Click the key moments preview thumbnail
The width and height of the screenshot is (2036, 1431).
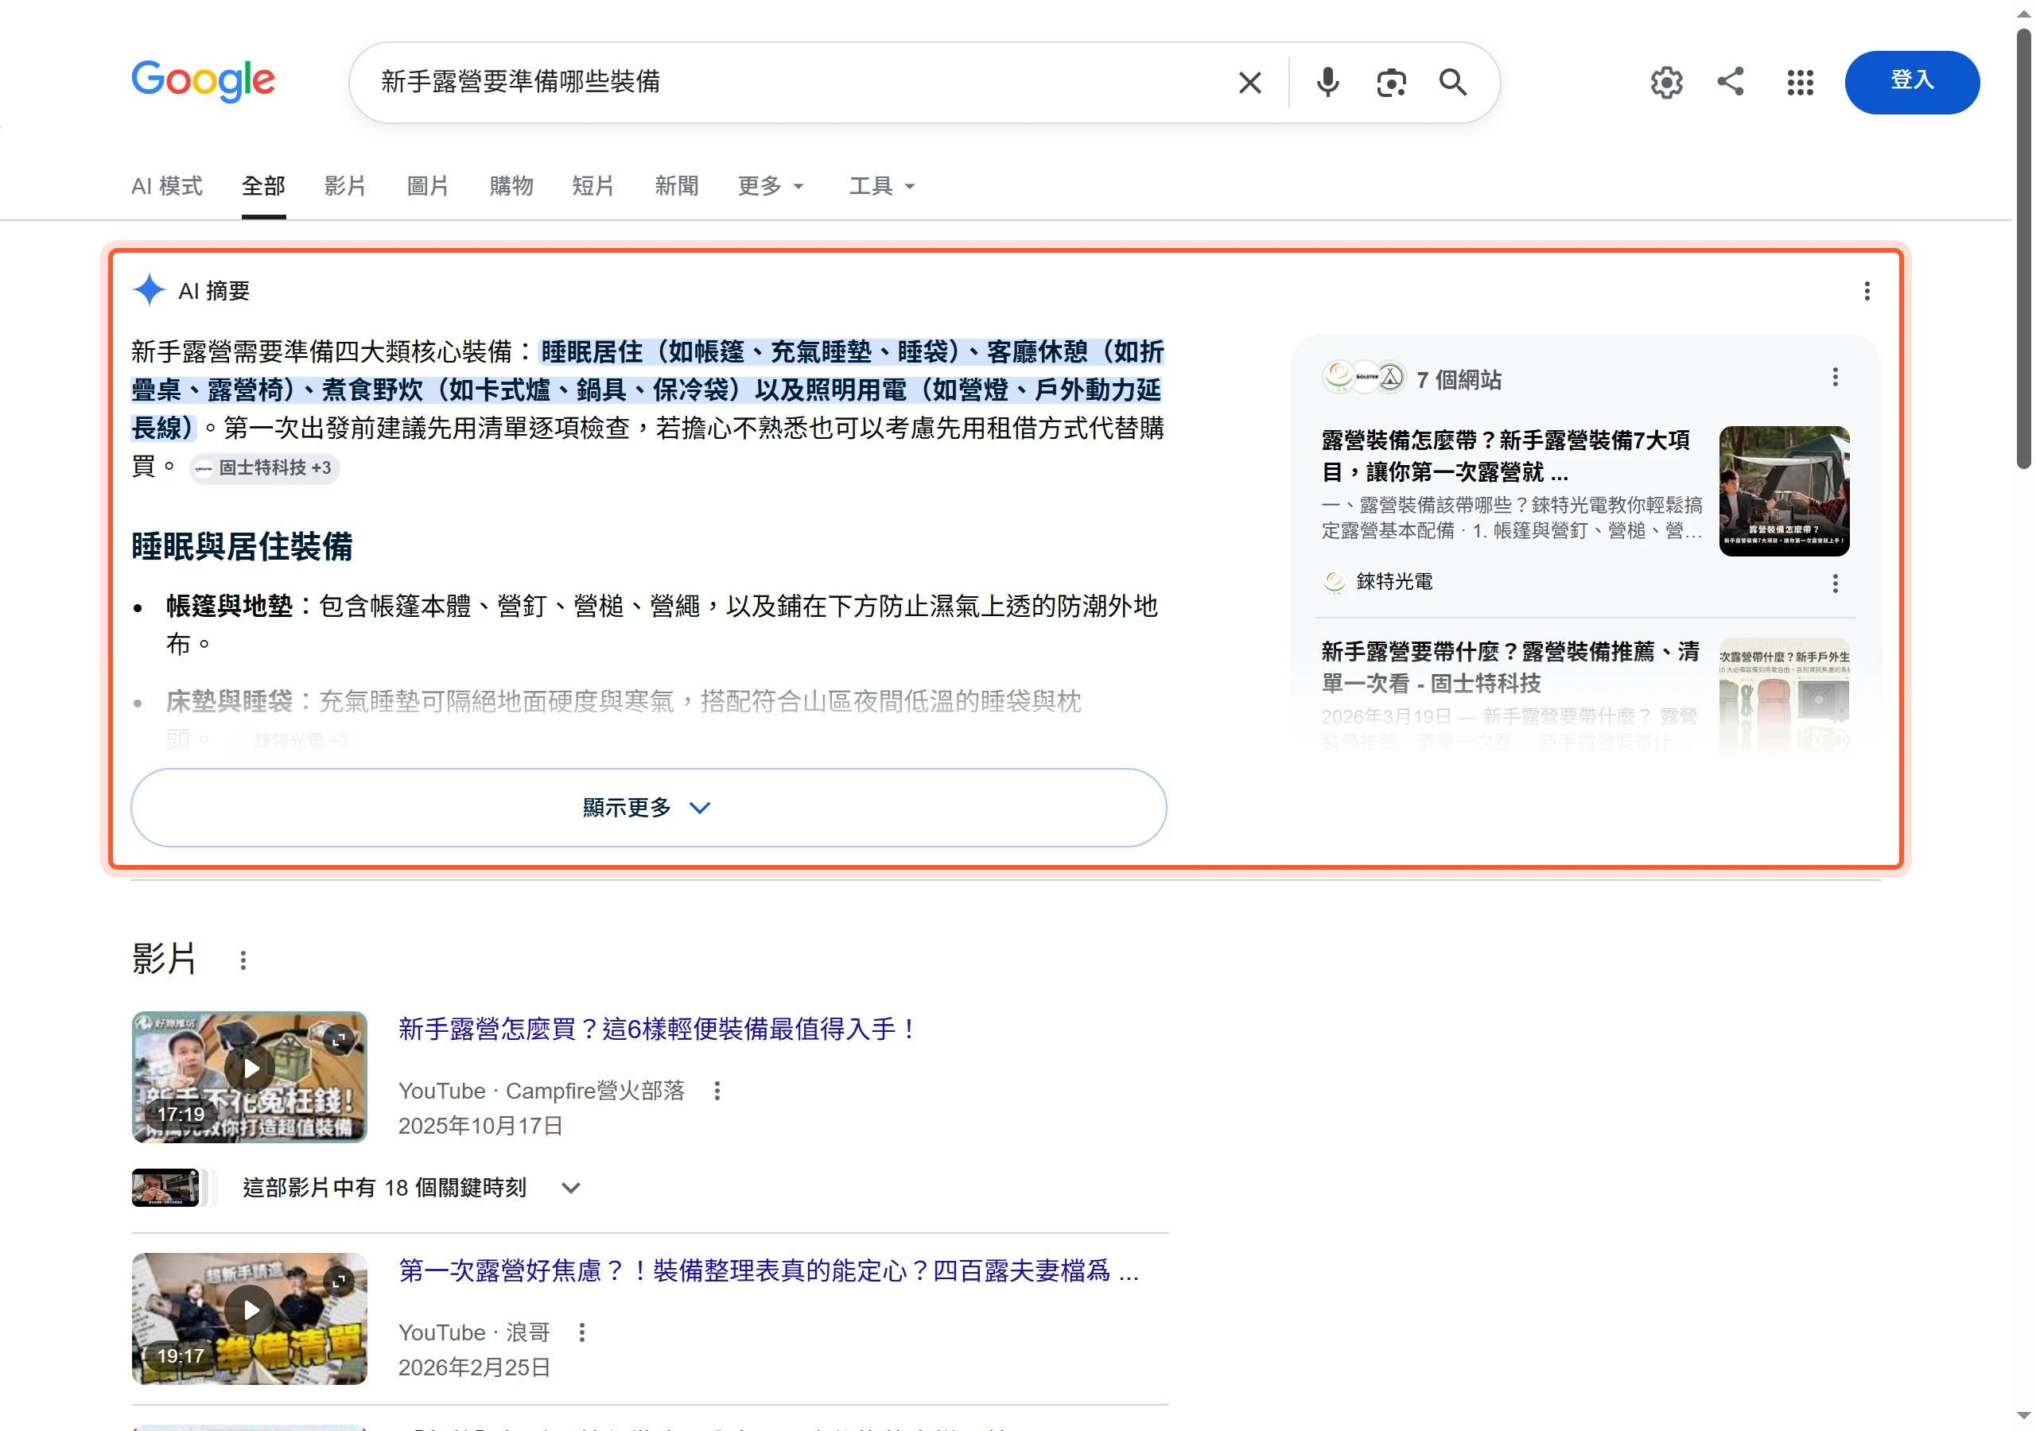(x=166, y=1187)
